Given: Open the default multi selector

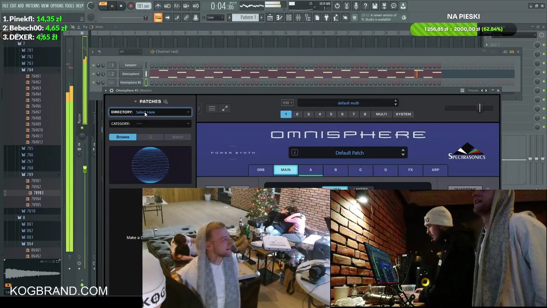Looking at the screenshot, I should (x=348, y=103).
